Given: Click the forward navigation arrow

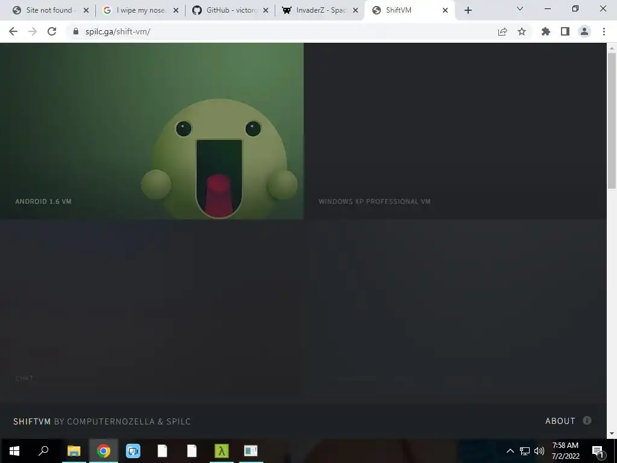Looking at the screenshot, I should pyautogui.click(x=33, y=31).
